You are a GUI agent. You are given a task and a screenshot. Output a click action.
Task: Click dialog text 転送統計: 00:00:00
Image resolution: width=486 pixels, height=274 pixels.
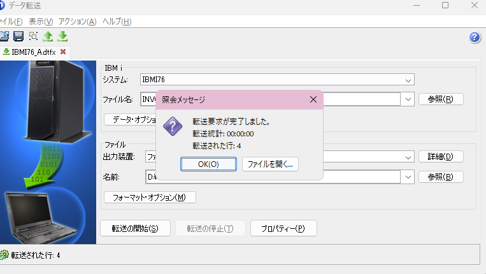[223, 134]
